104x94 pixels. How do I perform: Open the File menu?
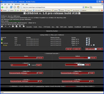click(2, 4)
